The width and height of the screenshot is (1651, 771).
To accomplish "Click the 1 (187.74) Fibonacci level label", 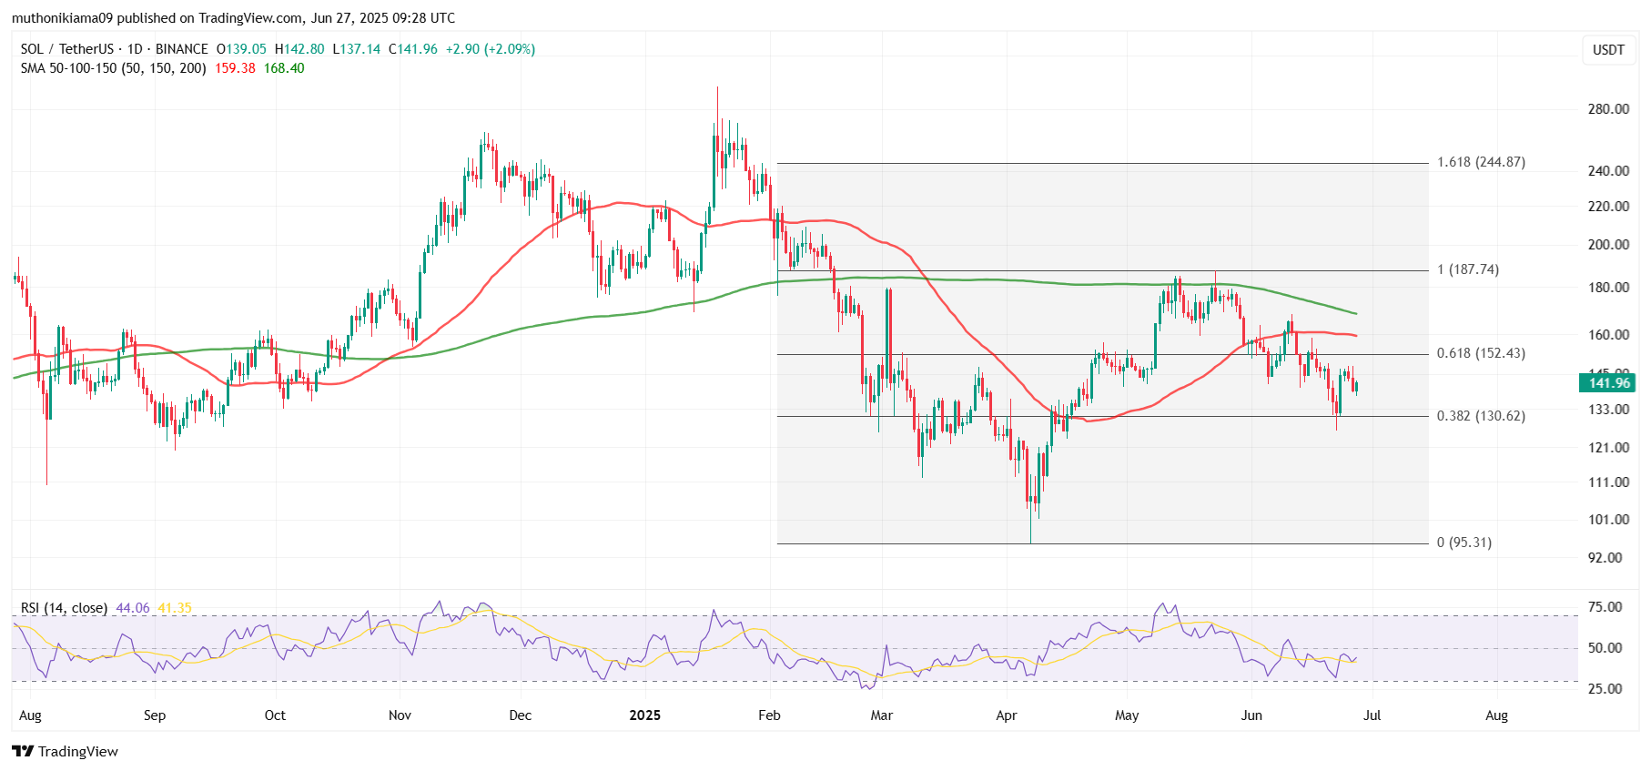I will coord(1467,269).
